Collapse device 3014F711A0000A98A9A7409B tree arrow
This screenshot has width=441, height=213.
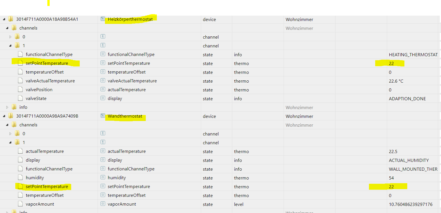pyautogui.click(x=4, y=116)
